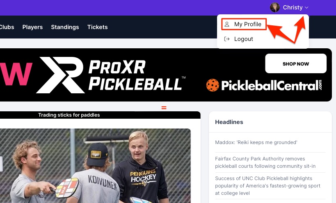Click the SHOP NOW button

(296, 63)
